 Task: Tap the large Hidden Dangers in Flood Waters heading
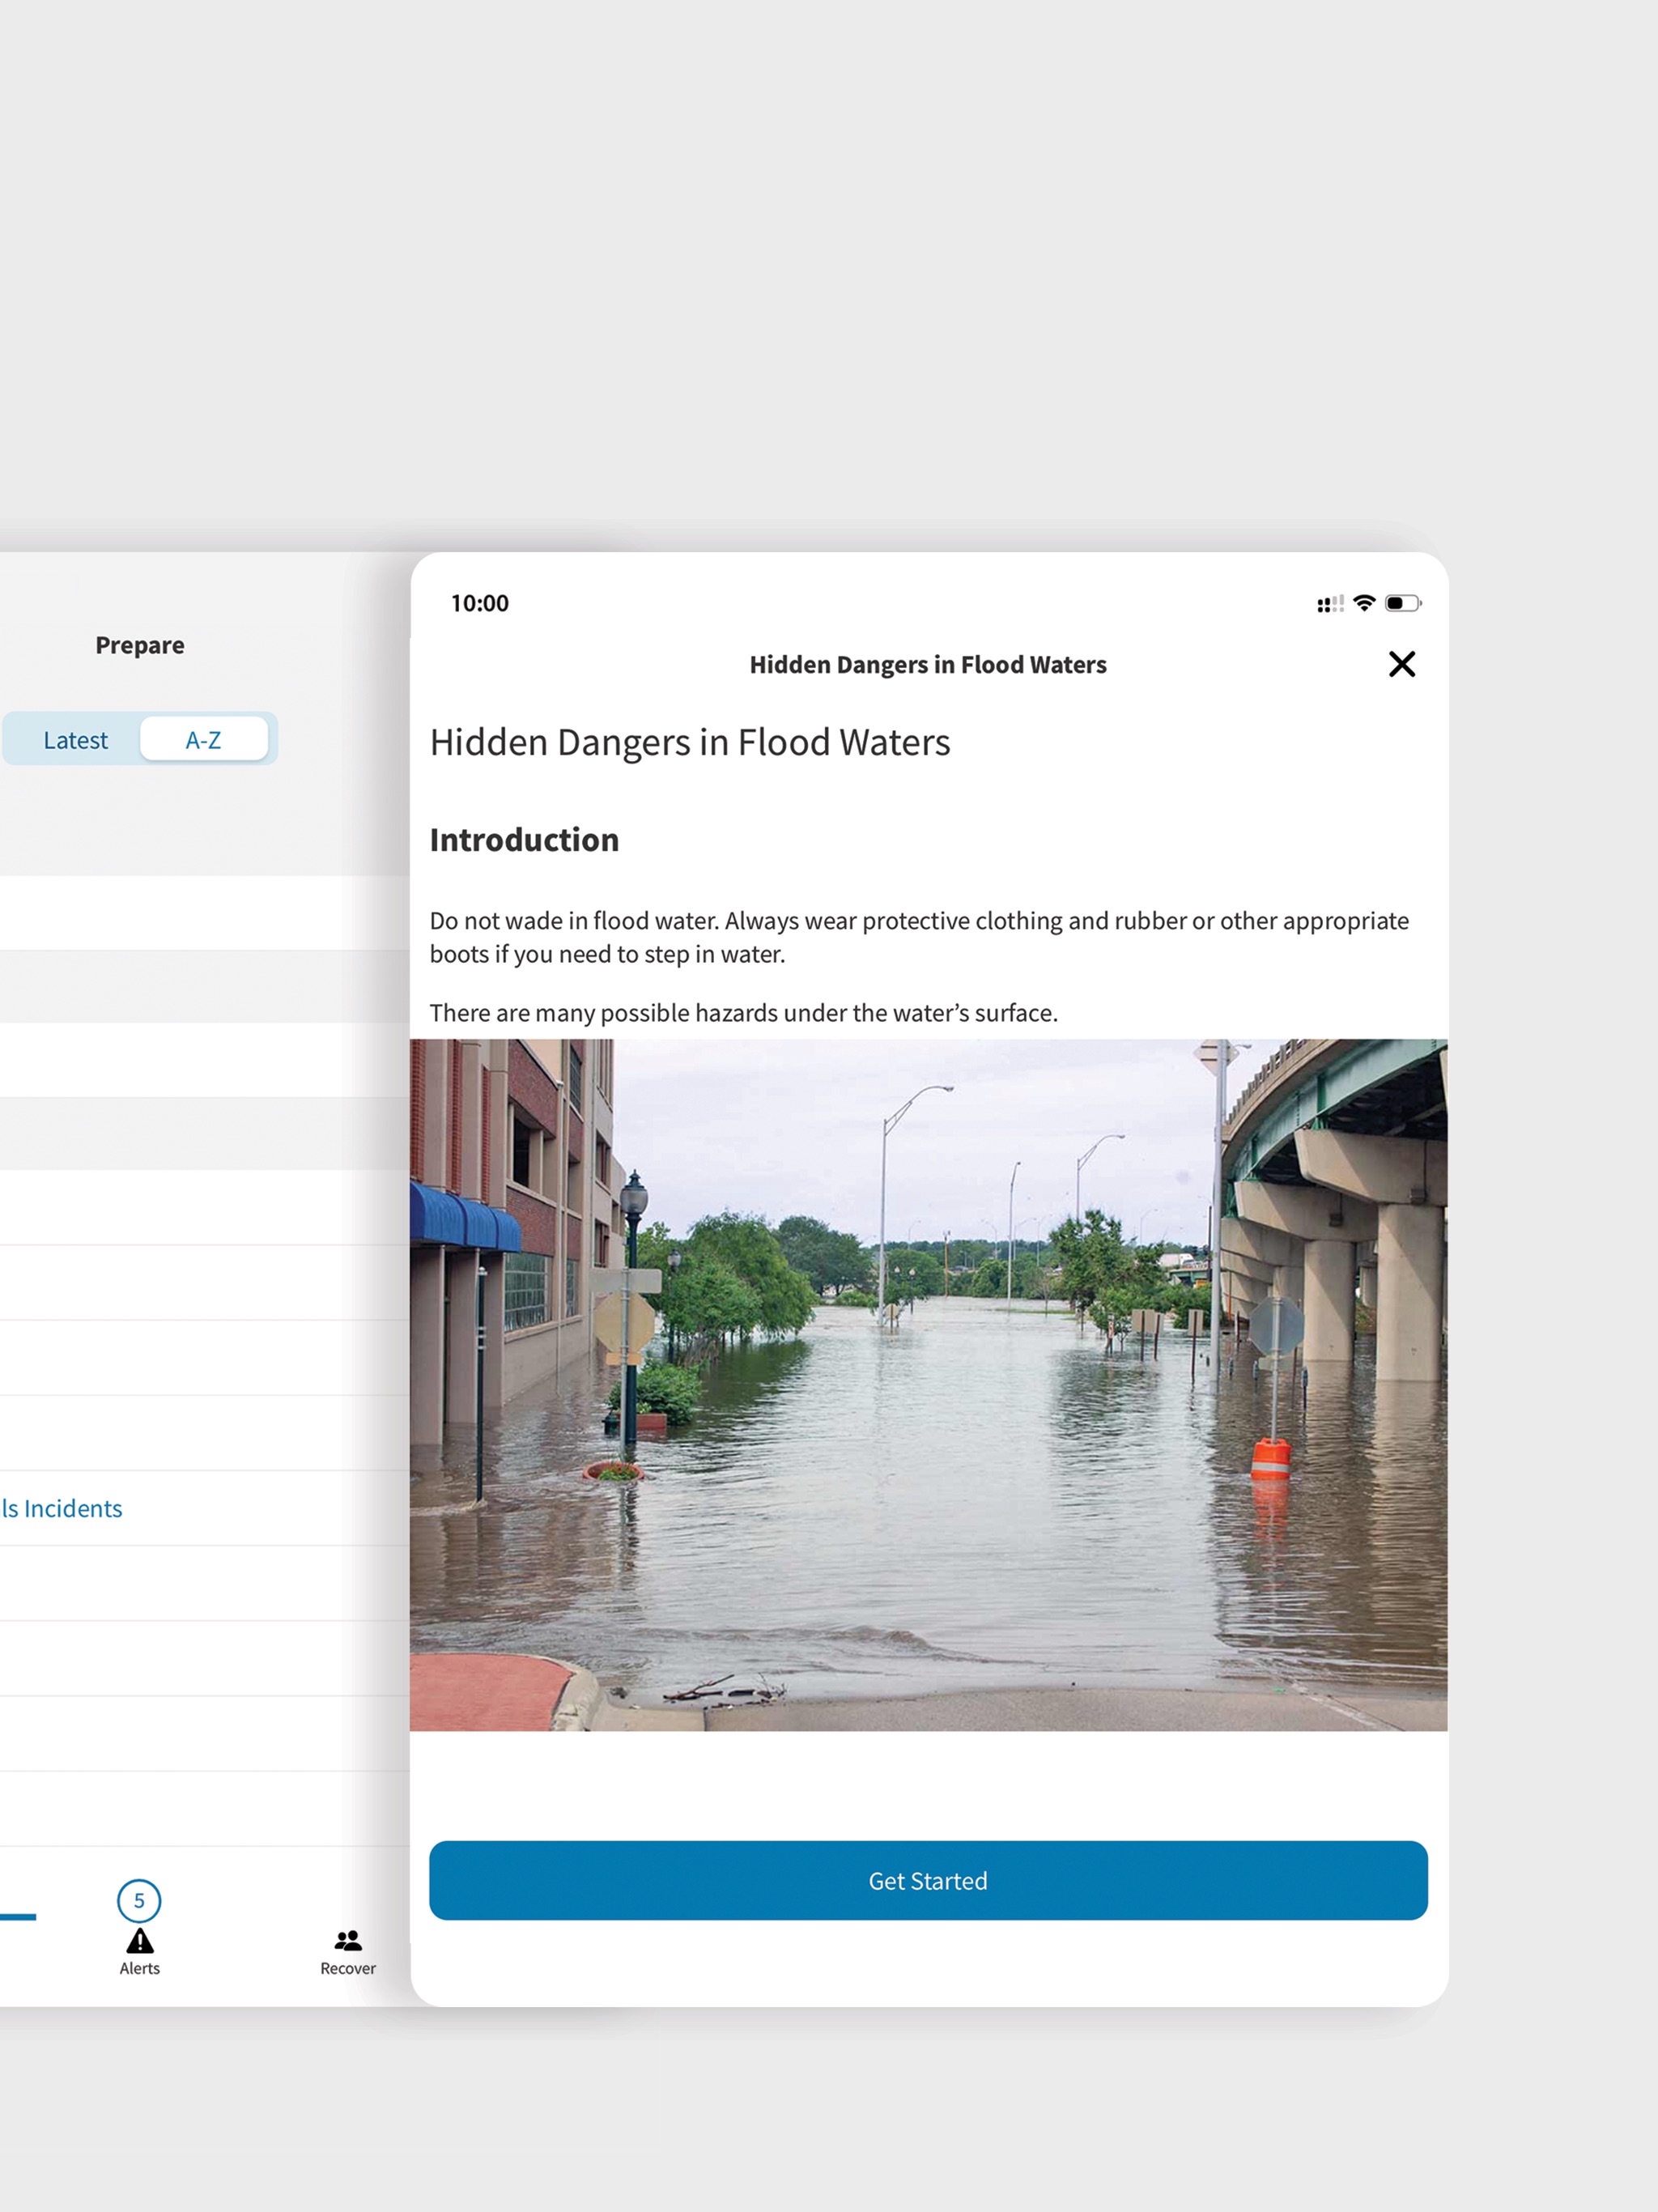pos(690,742)
